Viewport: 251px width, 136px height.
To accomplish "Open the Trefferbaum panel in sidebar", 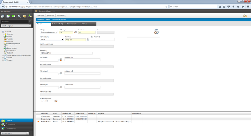I will 16,124.
